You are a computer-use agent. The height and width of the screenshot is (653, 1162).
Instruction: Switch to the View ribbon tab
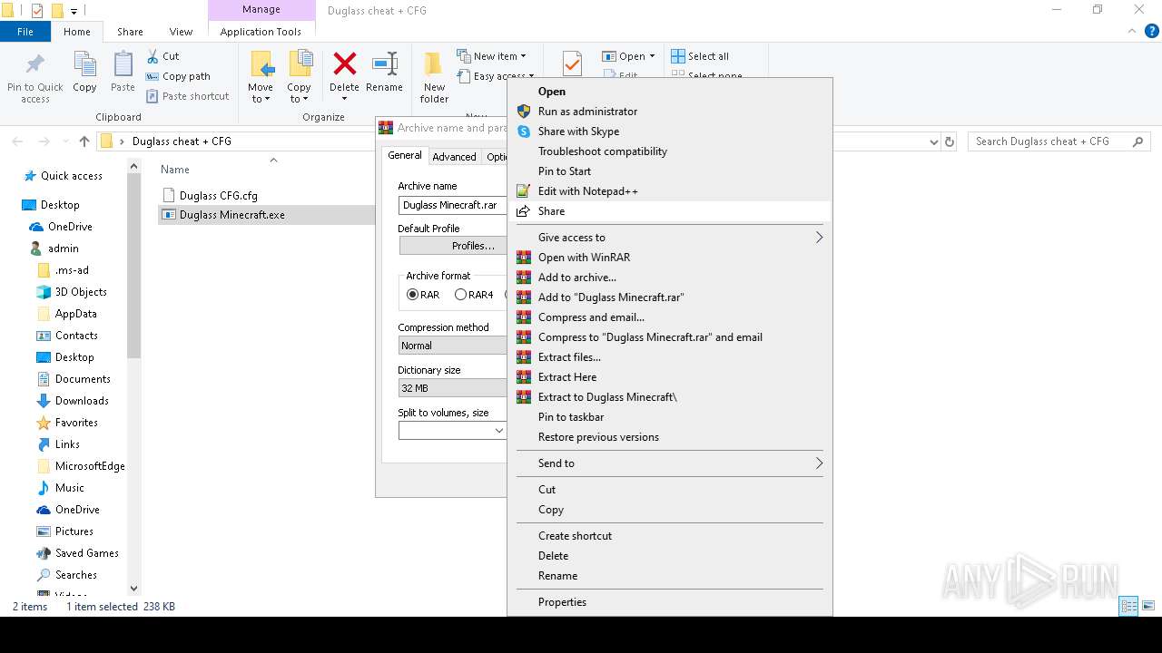181,32
